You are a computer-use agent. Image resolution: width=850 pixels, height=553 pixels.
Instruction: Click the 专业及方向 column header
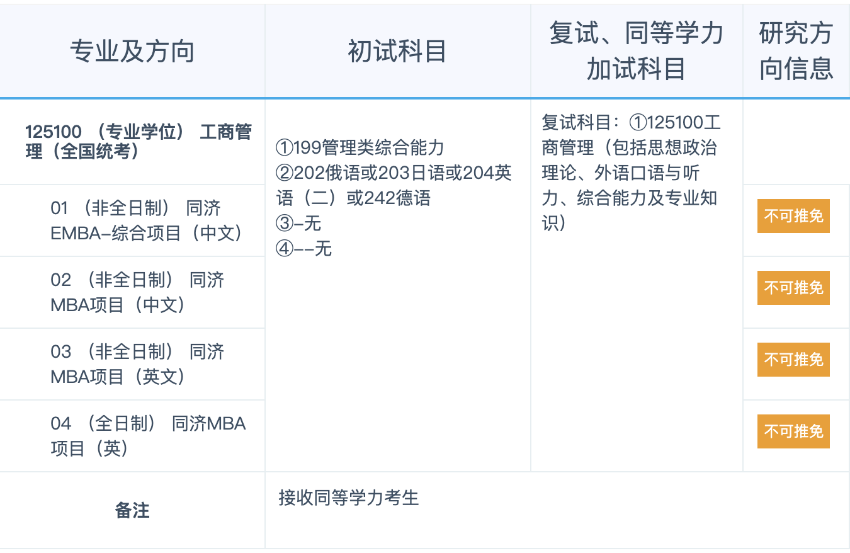(132, 52)
